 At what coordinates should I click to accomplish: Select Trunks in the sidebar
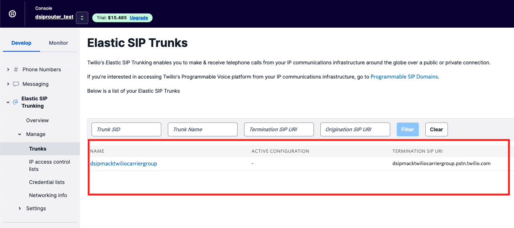click(x=37, y=148)
